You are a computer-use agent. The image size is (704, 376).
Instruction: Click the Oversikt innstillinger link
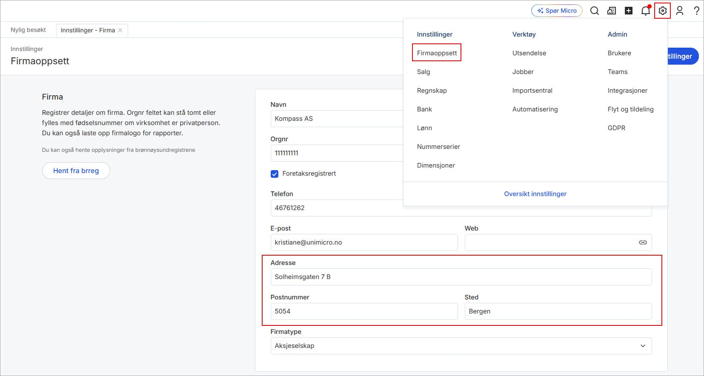535,194
